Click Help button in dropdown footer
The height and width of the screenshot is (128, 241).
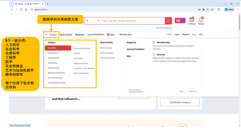click(x=181, y=91)
